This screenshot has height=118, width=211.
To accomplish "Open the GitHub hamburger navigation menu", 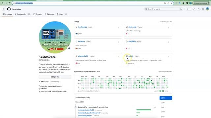I will coord(4,9).
